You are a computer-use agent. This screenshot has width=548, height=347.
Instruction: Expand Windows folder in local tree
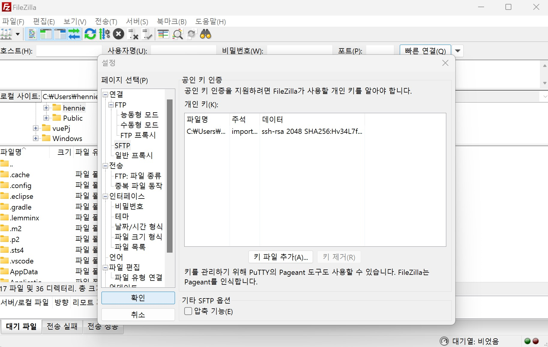point(35,138)
